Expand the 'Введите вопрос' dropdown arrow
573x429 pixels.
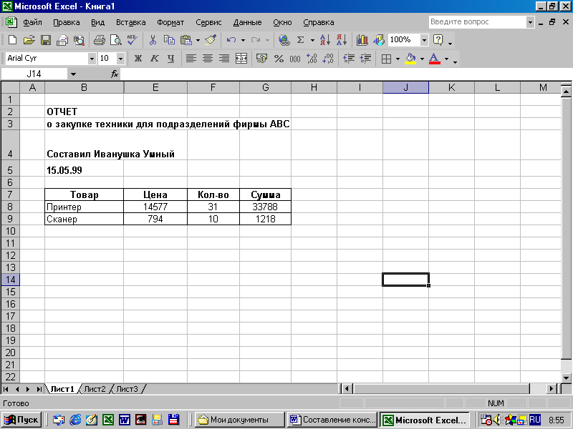tap(530, 22)
